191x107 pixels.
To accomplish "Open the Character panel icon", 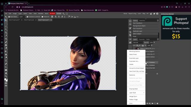I will [130, 32].
